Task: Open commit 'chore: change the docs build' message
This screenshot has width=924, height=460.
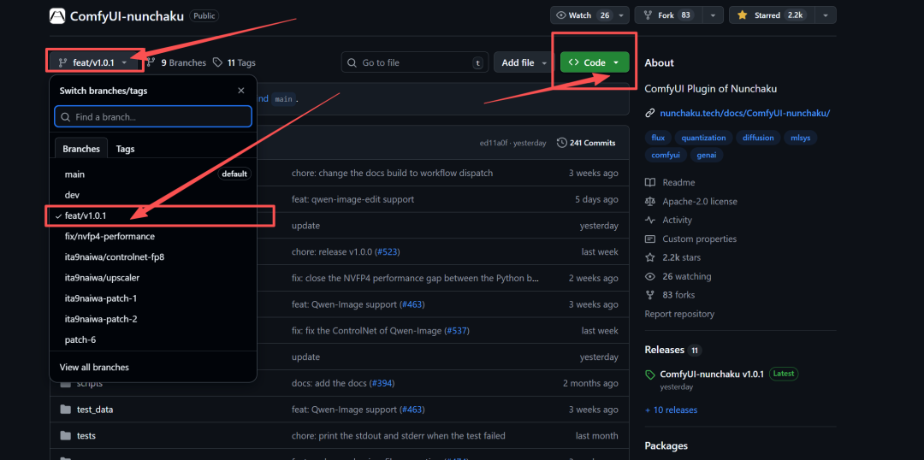Action: [393, 174]
